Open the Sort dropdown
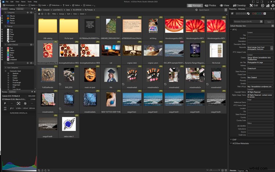 69,14
